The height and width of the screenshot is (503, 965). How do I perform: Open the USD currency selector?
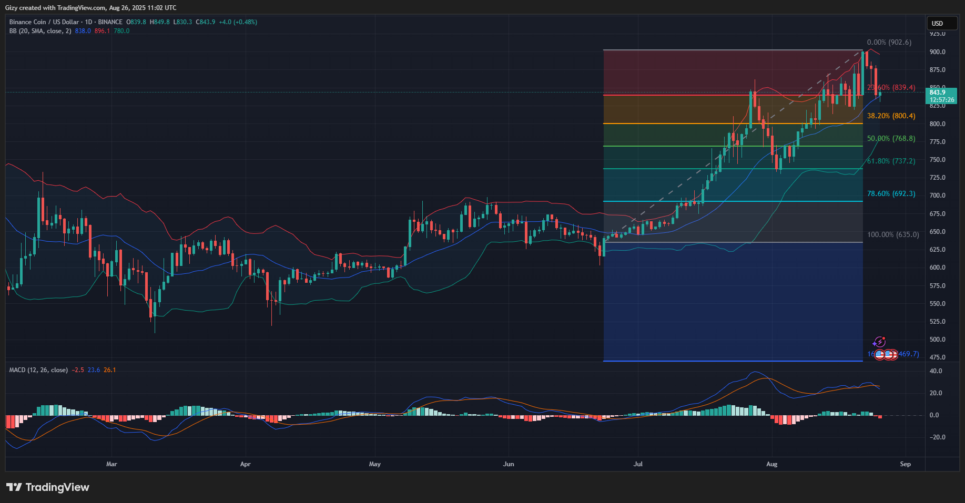coord(941,23)
